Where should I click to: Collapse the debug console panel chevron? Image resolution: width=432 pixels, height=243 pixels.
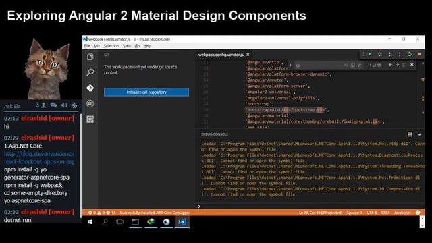click(x=419, y=134)
